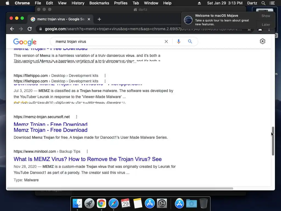Screen dimensions: 281x211
Task: Click the eject icon in menu bar
Action: tap(199, 3)
